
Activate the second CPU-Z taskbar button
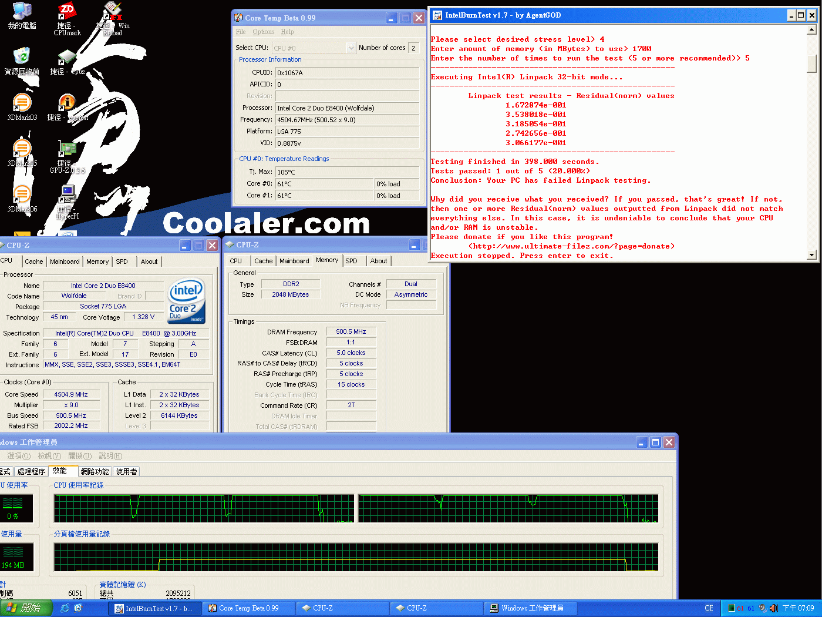(437, 608)
